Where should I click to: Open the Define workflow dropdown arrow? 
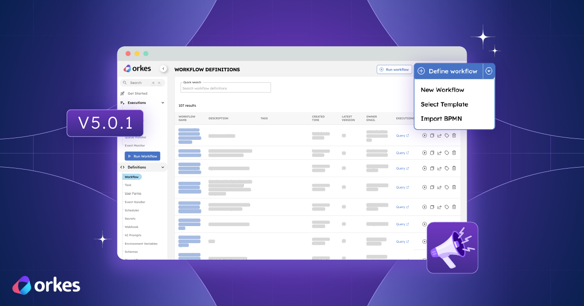(489, 71)
